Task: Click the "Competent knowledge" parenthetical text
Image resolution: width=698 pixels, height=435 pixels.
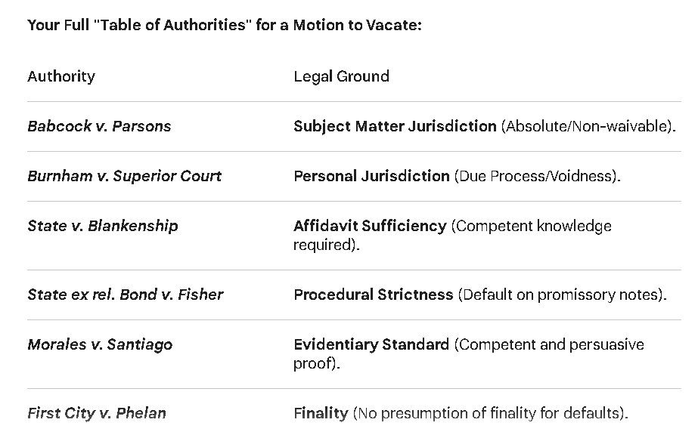Action: coord(532,226)
